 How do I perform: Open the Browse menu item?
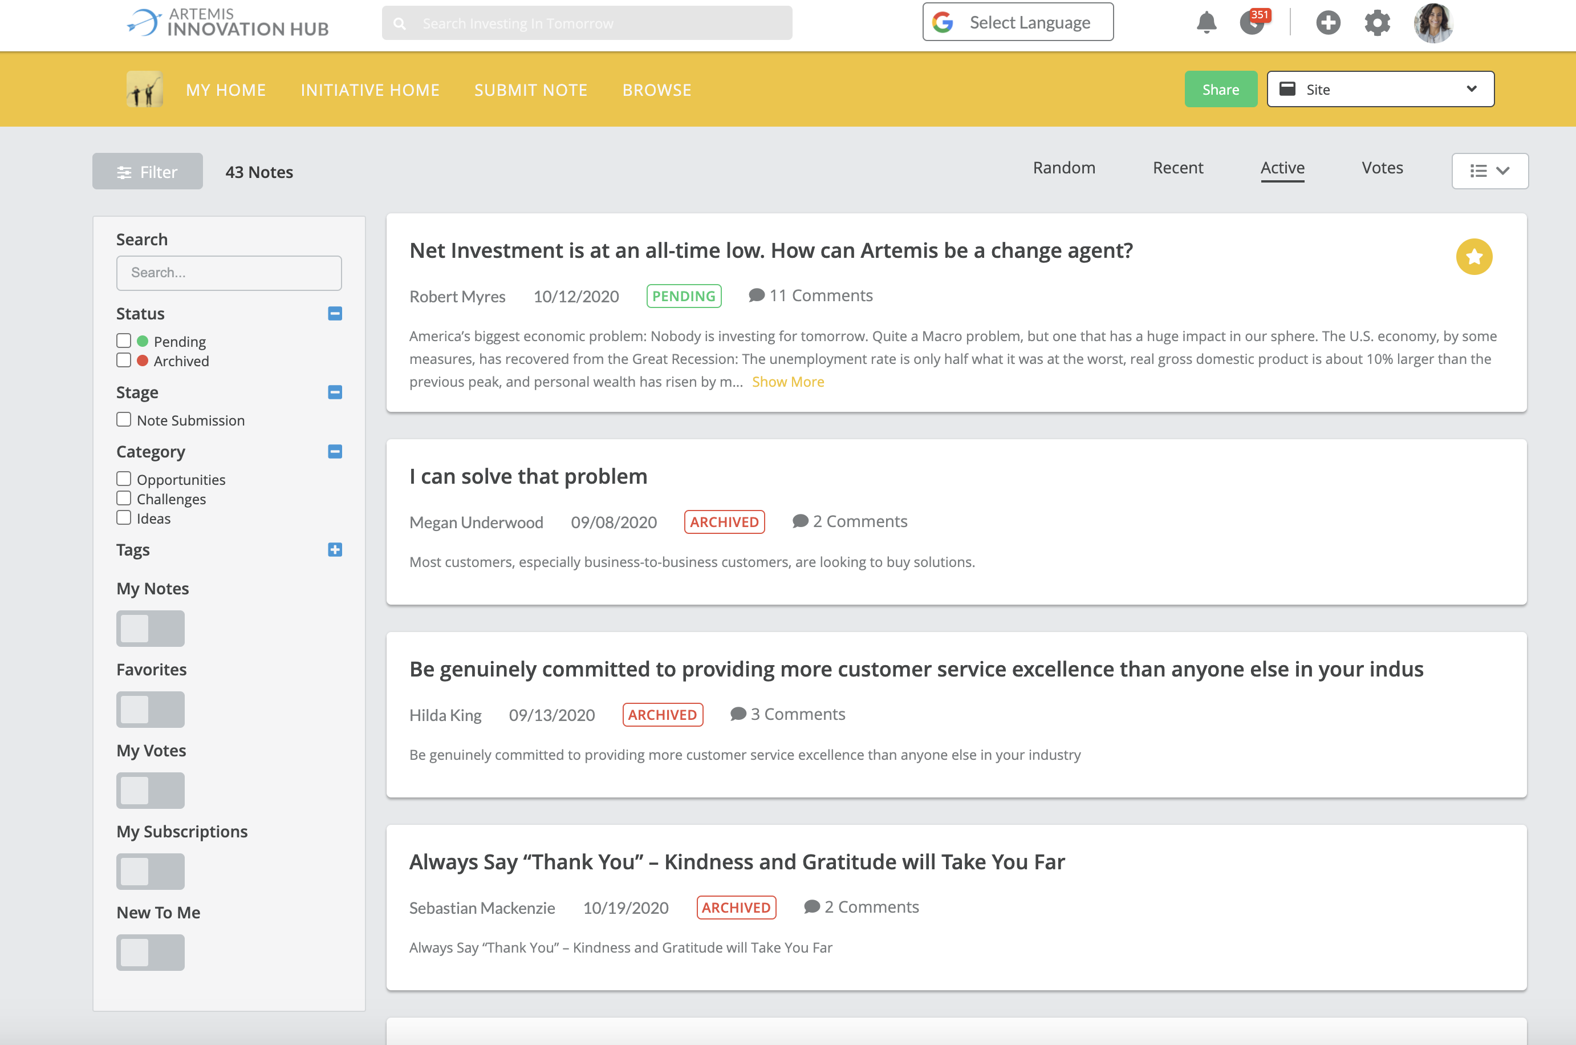tap(657, 90)
